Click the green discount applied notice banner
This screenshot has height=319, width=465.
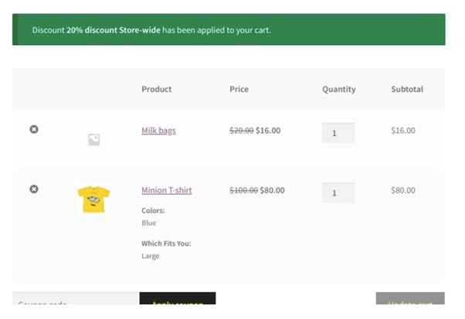click(229, 30)
